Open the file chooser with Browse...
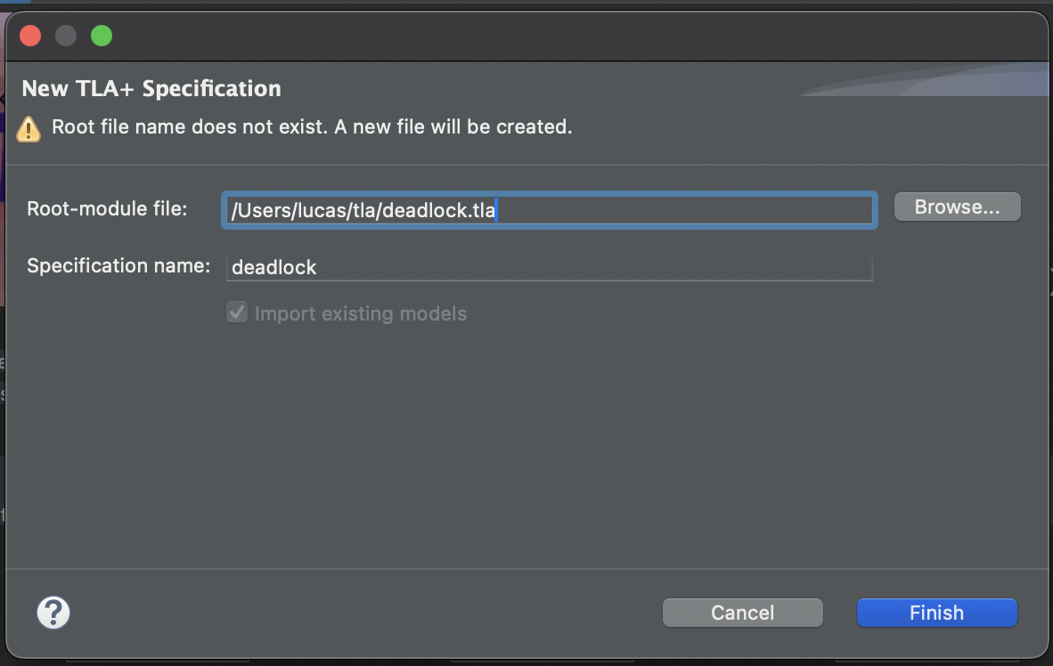1053x666 pixels. coord(957,207)
